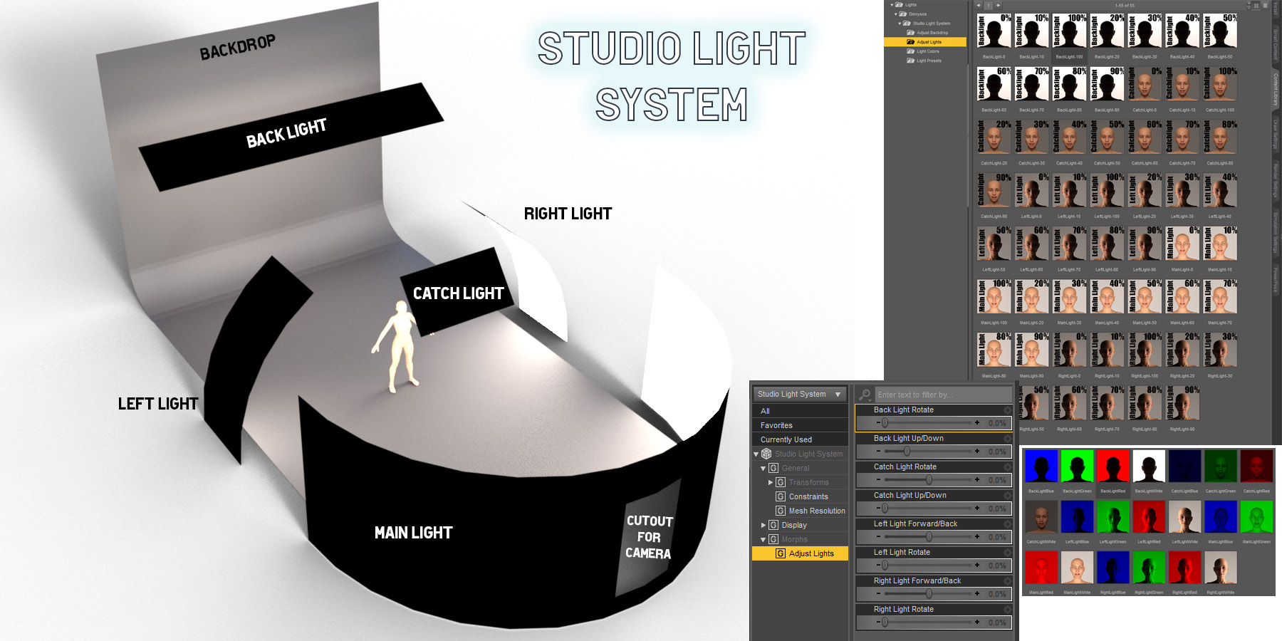Screen dimensions: 1282x641
Task: Collapse Studio Light System library folder
Action: [x=900, y=24]
